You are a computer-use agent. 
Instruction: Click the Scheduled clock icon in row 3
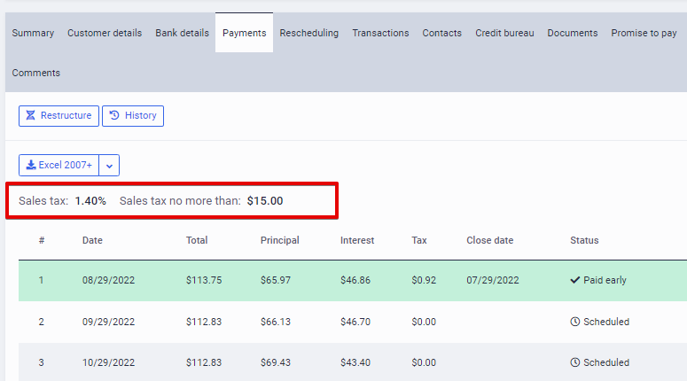click(x=574, y=362)
